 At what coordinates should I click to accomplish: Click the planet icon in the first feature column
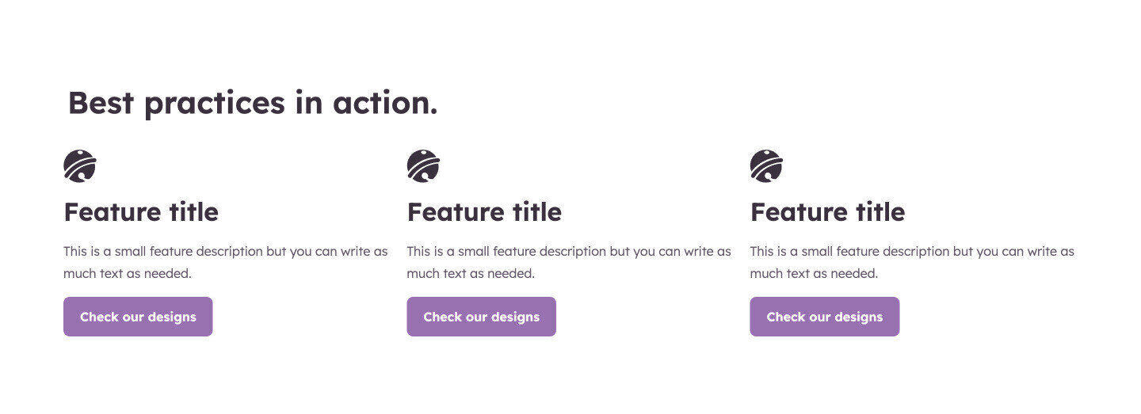pos(80,166)
